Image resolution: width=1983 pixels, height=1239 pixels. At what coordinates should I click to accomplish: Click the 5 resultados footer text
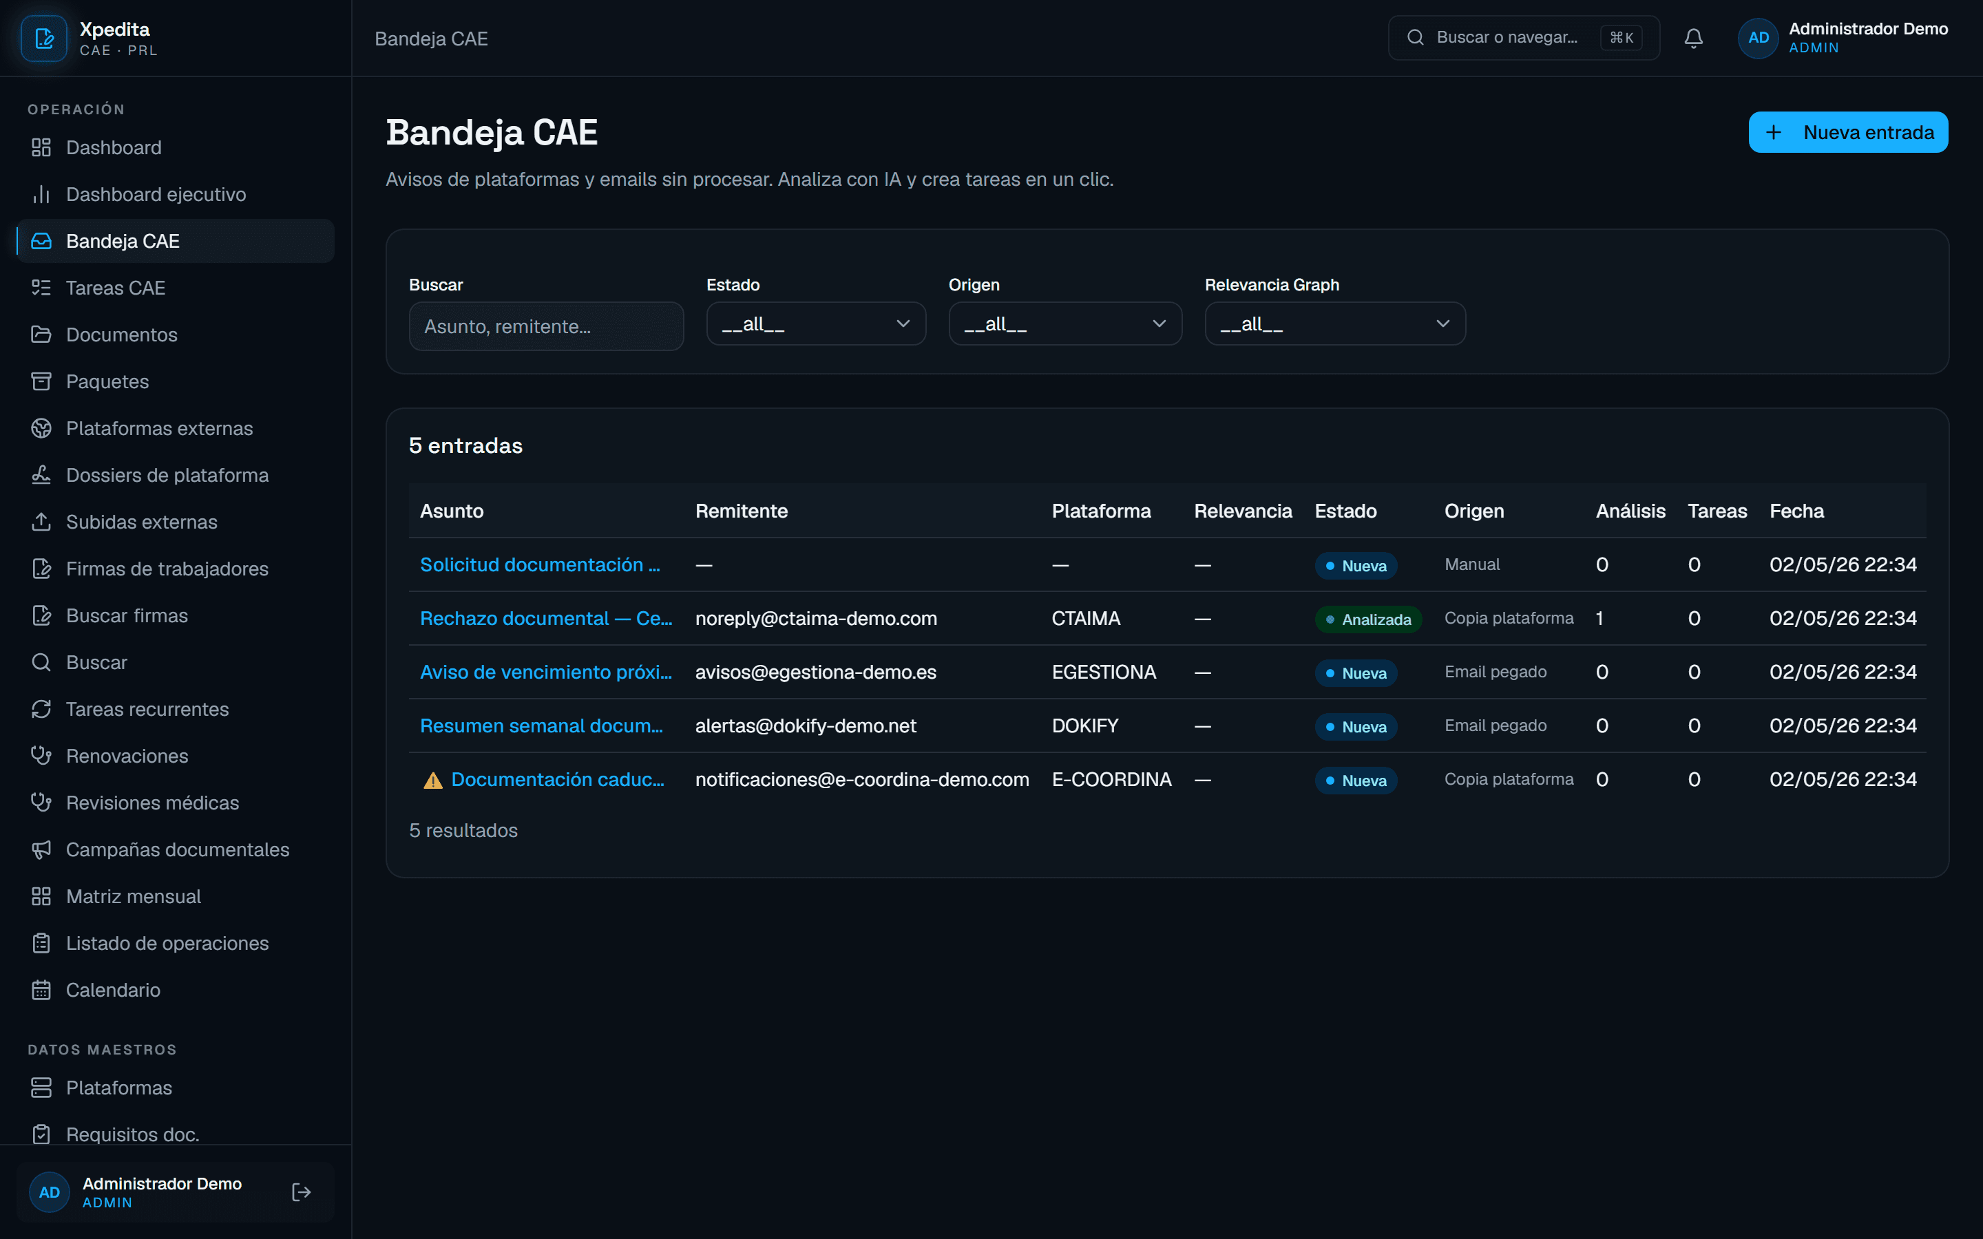(463, 830)
